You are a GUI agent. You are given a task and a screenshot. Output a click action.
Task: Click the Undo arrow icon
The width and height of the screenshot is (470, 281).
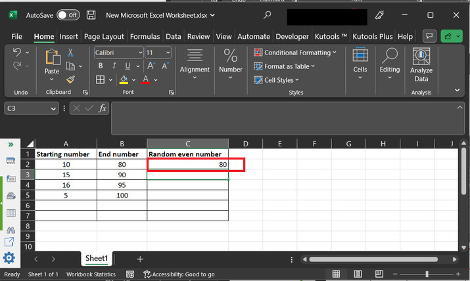[x=17, y=52]
